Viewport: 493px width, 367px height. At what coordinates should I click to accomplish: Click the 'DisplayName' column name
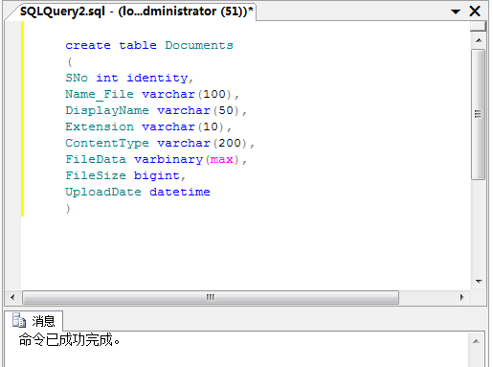pyautogui.click(x=107, y=110)
